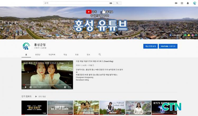Click the 모두 재생 play all link

coord(40,96)
